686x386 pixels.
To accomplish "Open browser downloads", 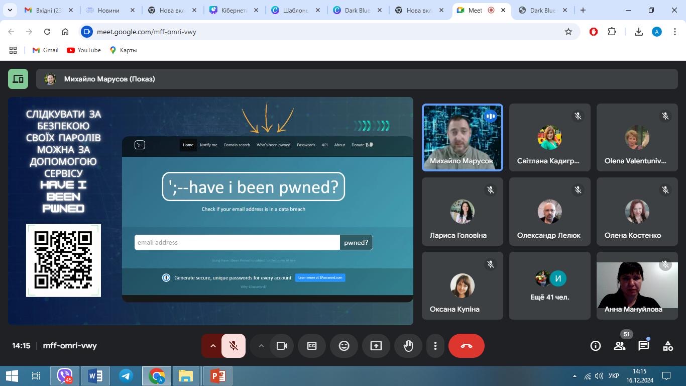I will point(639,32).
